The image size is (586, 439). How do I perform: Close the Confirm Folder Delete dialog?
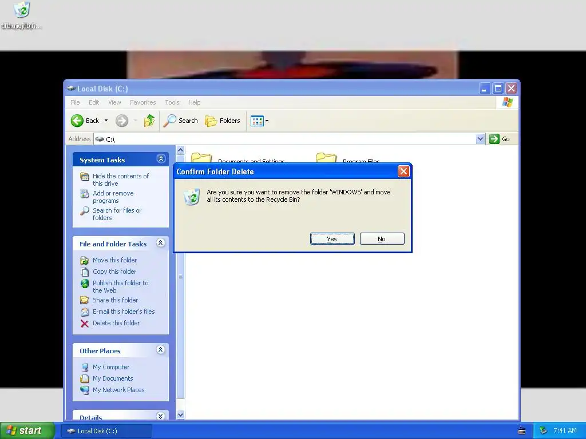click(x=403, y=171)
